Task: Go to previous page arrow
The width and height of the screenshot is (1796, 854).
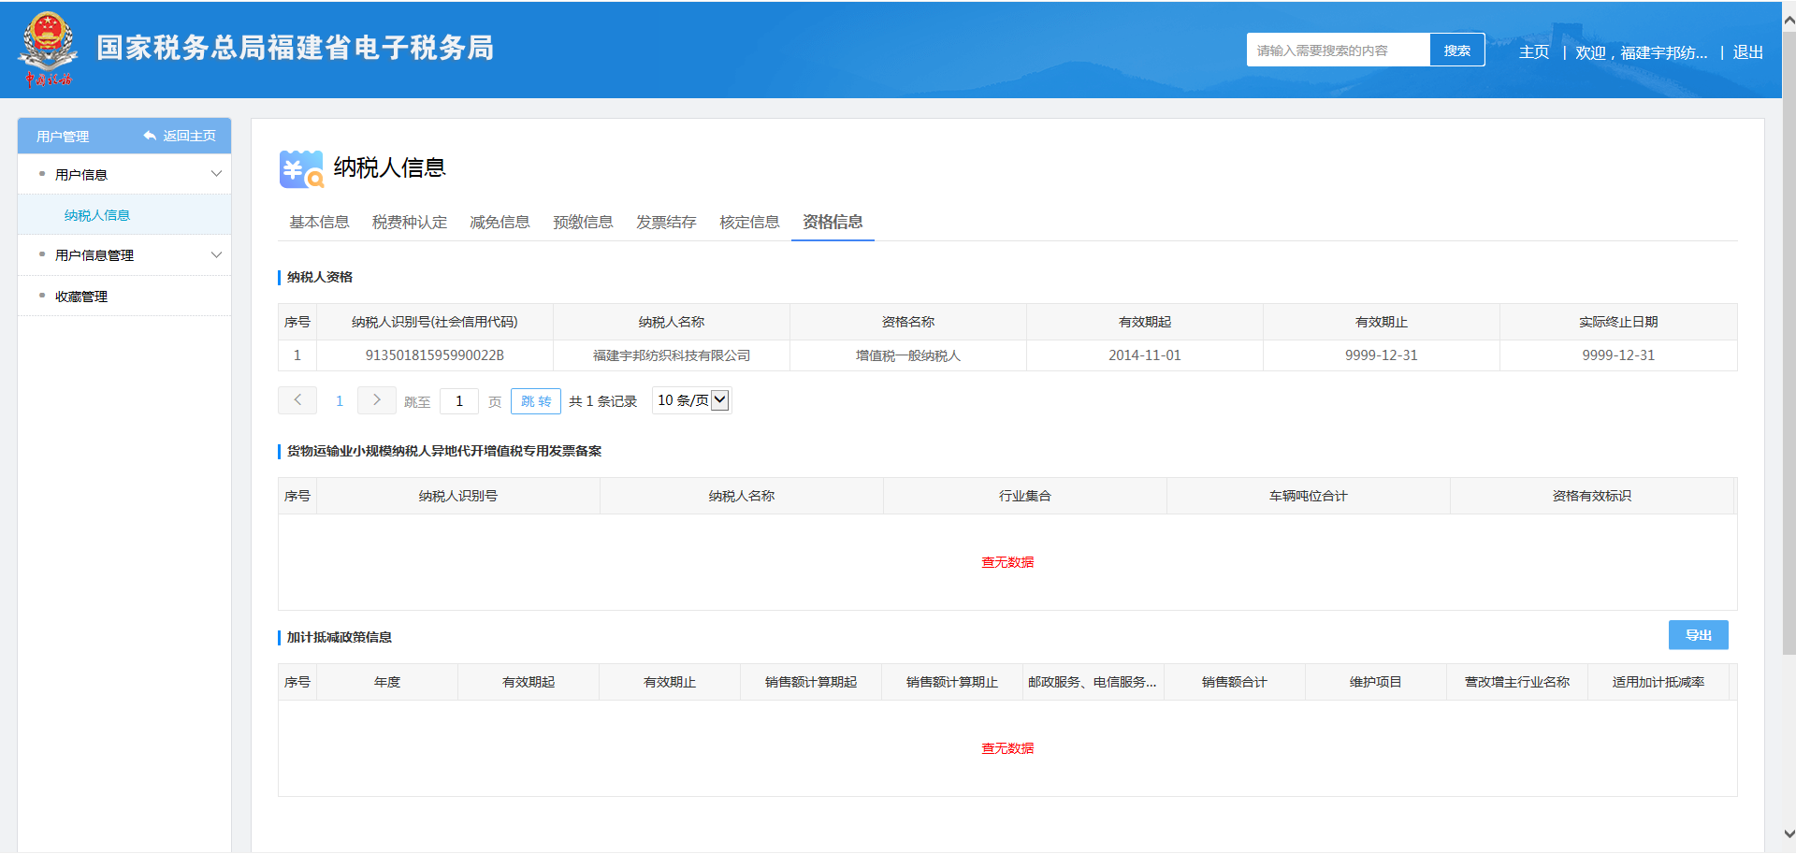Action: (297, 400)
